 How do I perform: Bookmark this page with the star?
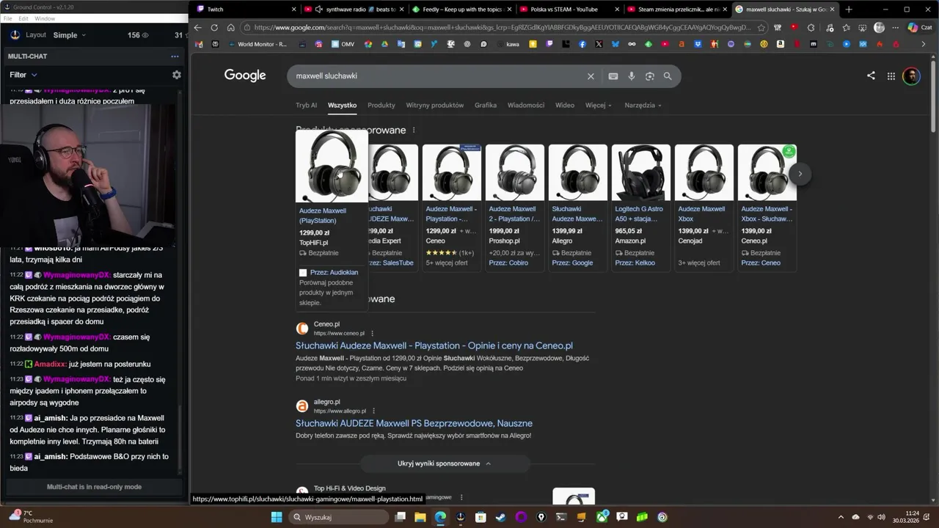pyautogui.click(x=761, y=28)
